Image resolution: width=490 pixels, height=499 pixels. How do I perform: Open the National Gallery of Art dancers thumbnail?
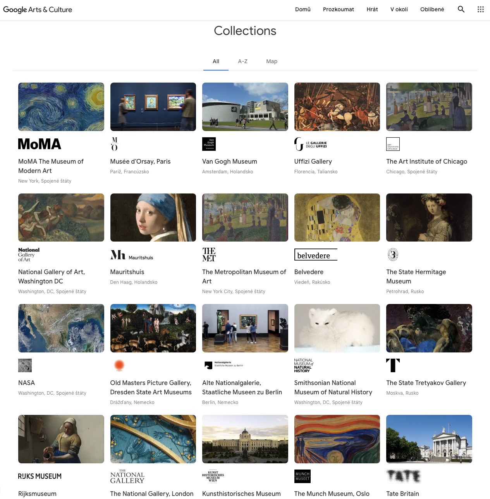tap(61, 218)
